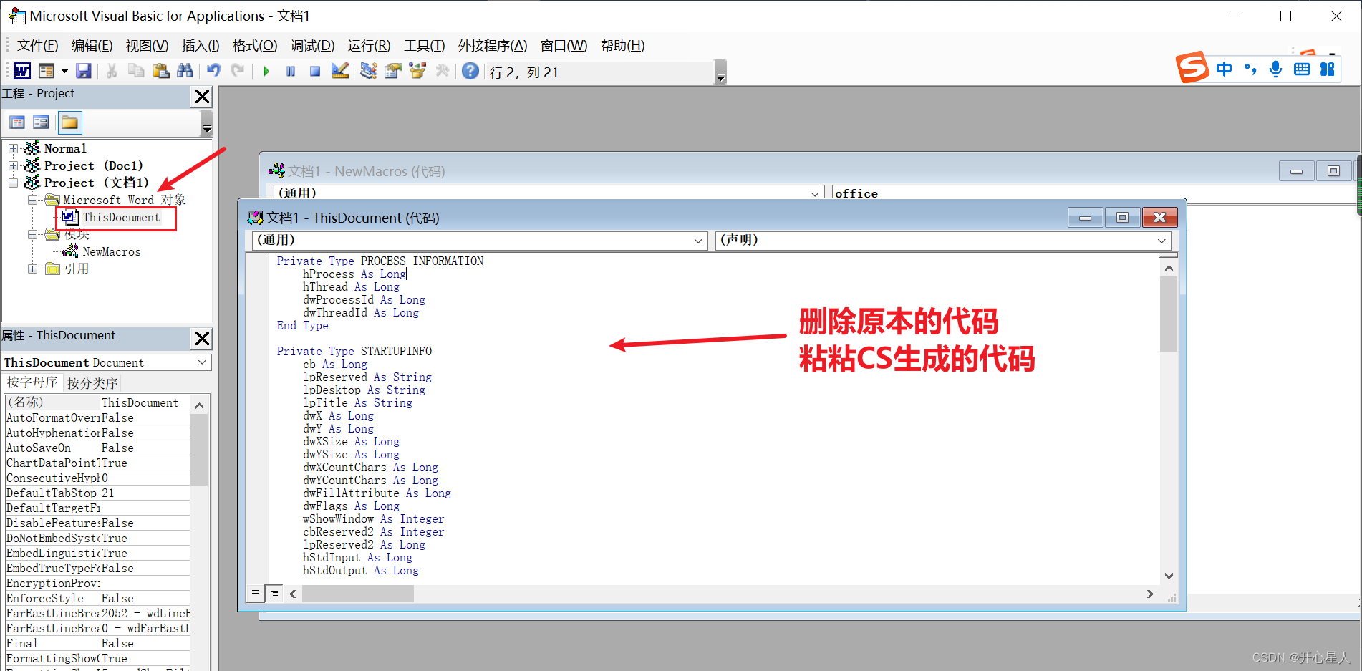Toggle Full Module View button in code window
This screenshot has width=1362, height=671.
point(274,593)
